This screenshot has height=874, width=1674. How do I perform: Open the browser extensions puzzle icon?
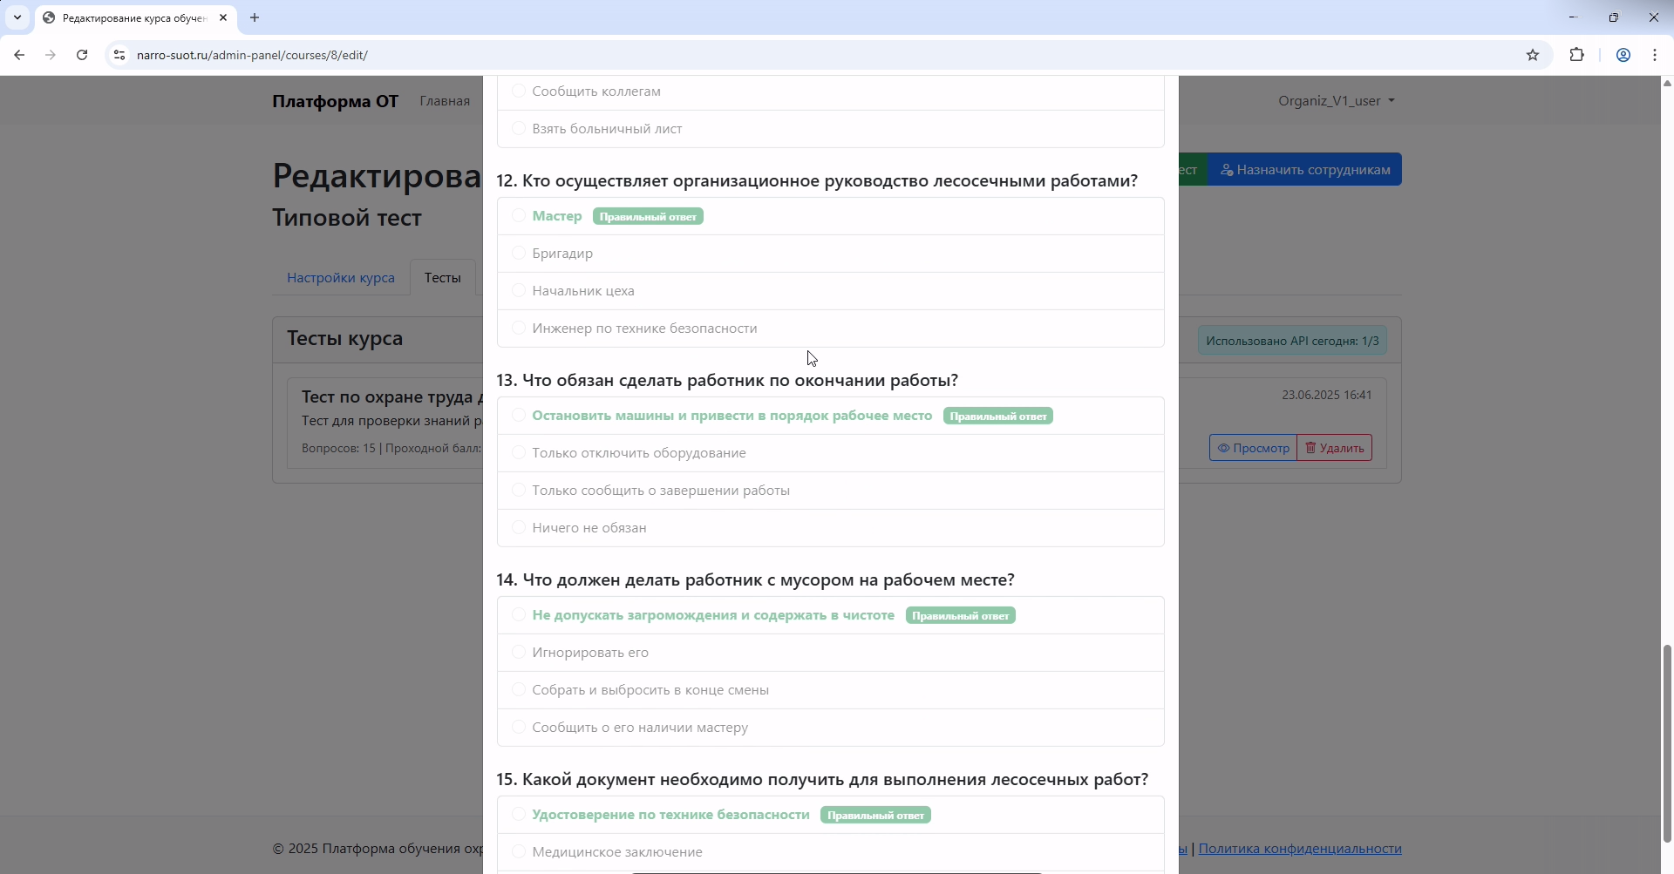pyautogui.click(x=1577, y=54)
